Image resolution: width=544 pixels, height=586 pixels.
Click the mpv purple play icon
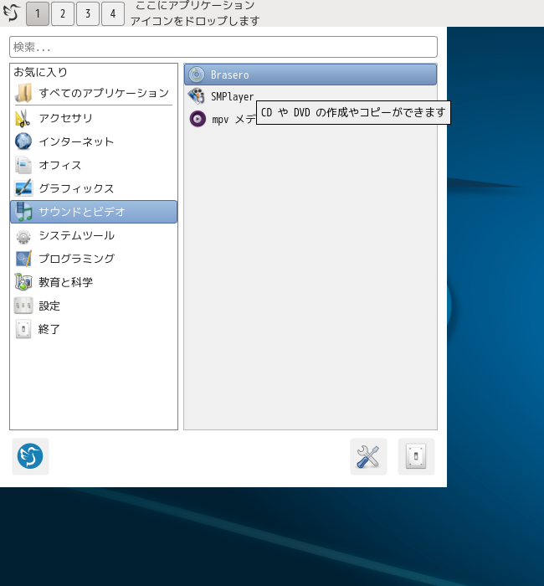point(198,119)
